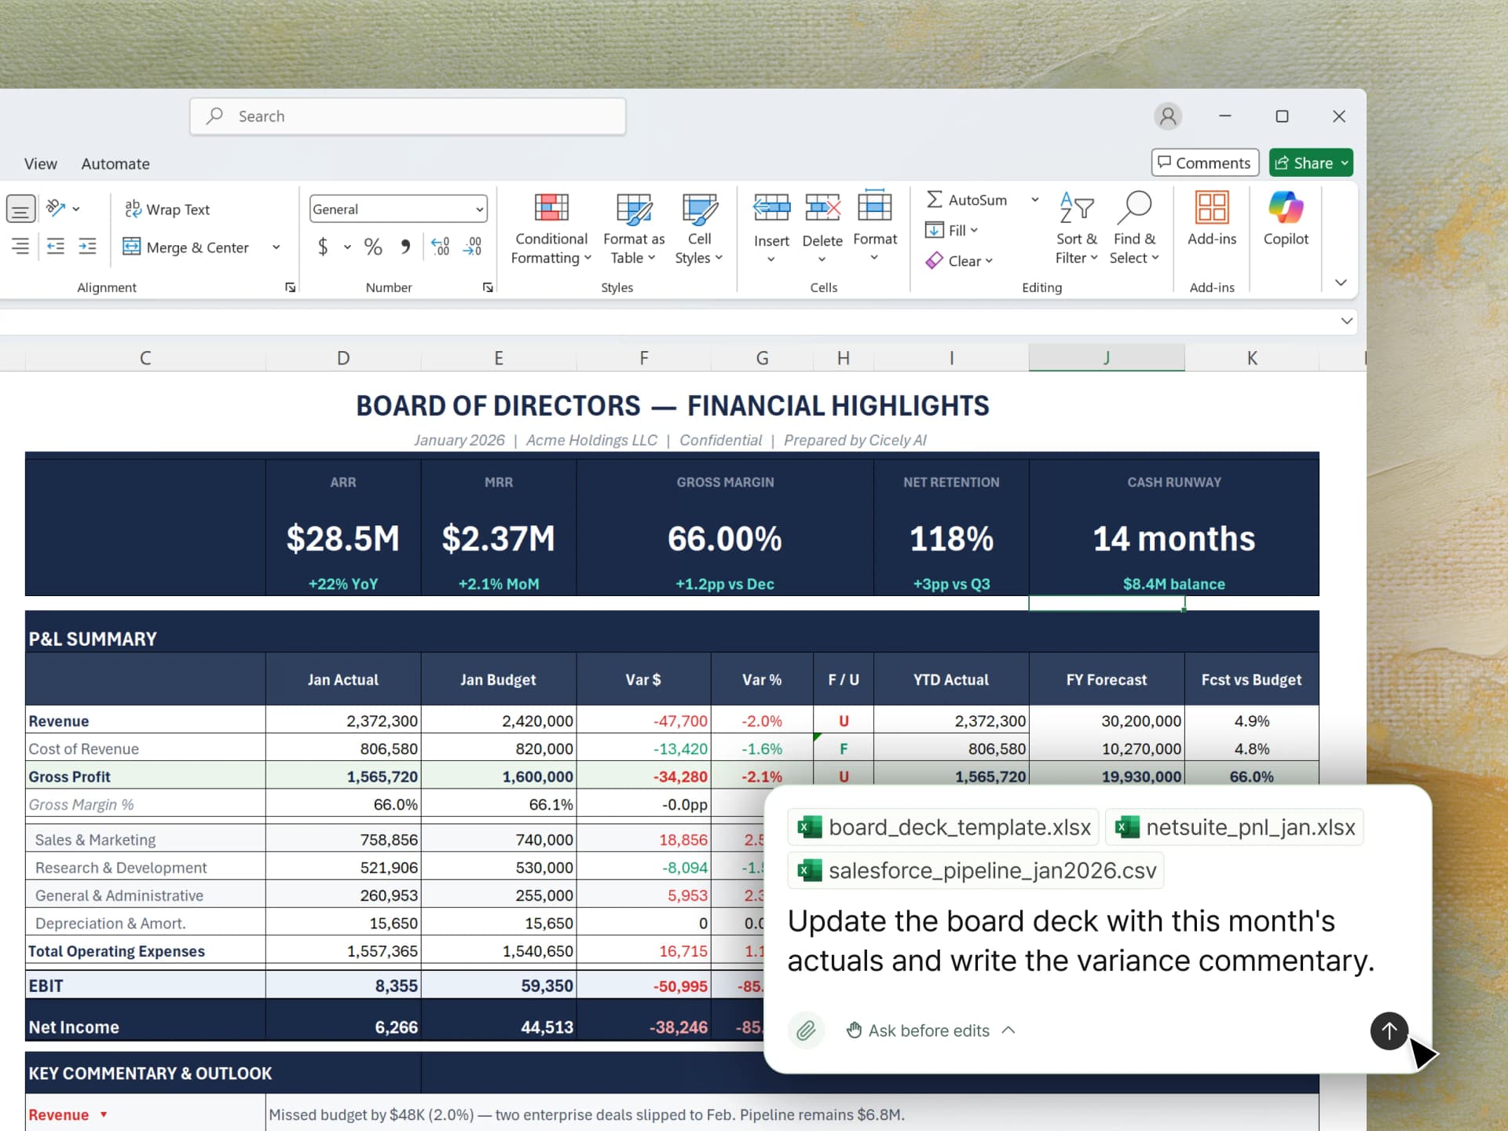Click the Comments button
Screen dimensions: 1508x1131
[1204, 163]
